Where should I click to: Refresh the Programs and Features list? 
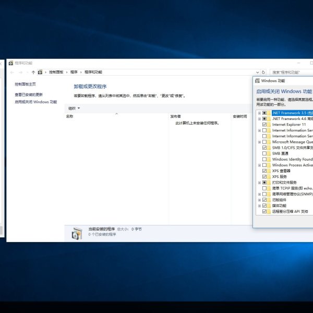coord(263,73)
